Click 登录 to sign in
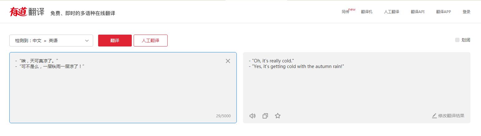Image resolution: width=481 pixels, height=136 pixels. [x=466, y=12]
